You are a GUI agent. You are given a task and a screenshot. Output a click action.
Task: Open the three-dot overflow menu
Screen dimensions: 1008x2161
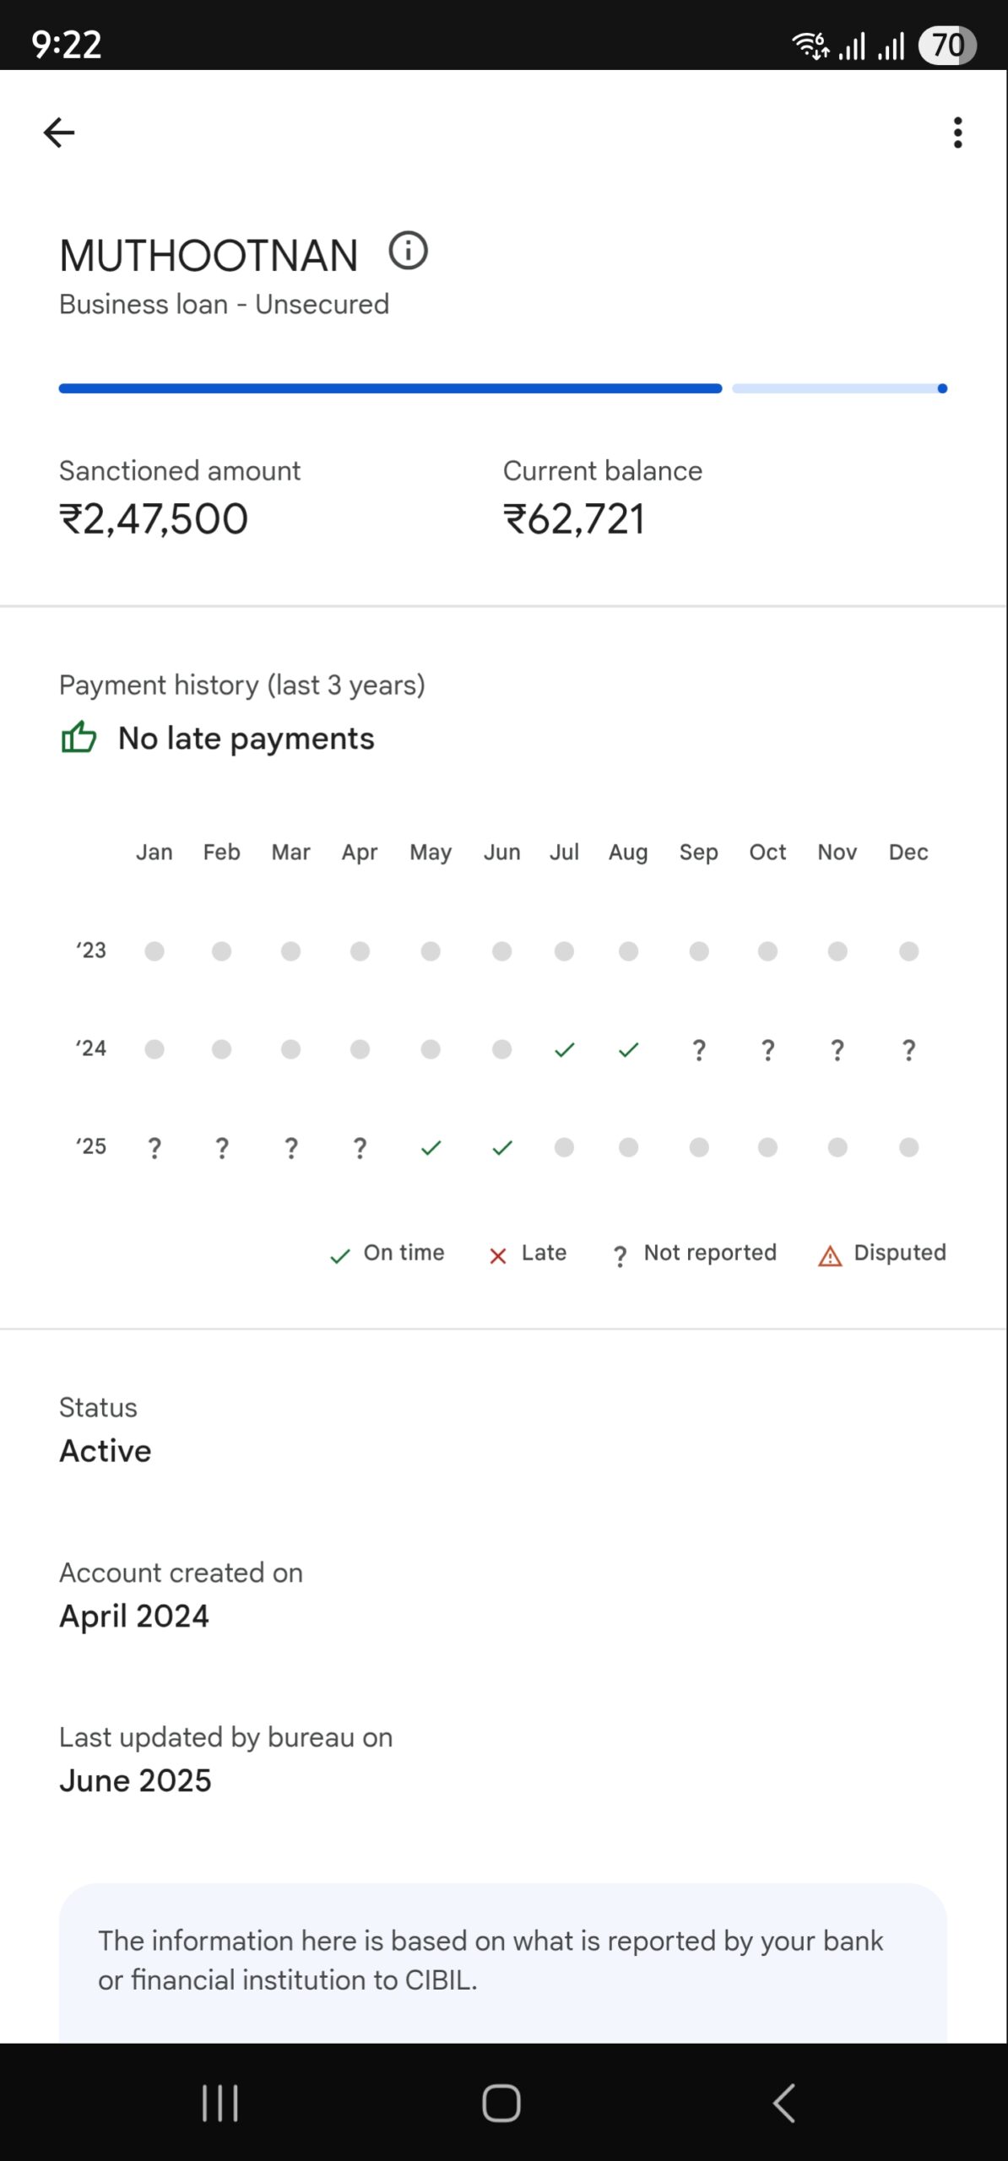(957, 133)
